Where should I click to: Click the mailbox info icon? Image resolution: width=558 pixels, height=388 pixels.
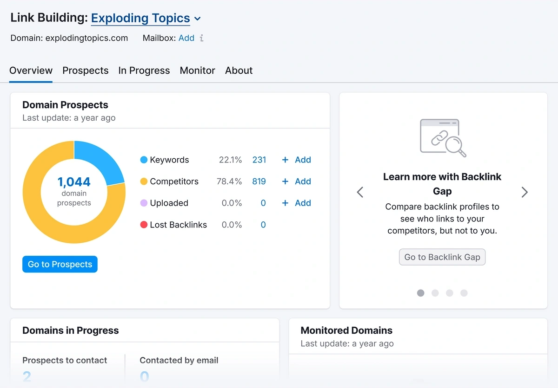click(x=201, y=38)
